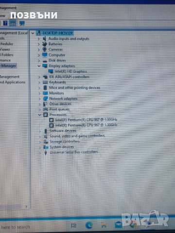The image size is (175, 233).
Task: Select Shared Folders in the left pane
Action: coord(7,55)
